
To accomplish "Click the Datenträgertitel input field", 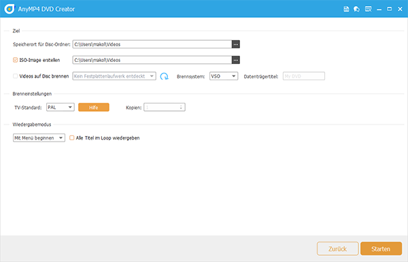I will pos(304,76).
